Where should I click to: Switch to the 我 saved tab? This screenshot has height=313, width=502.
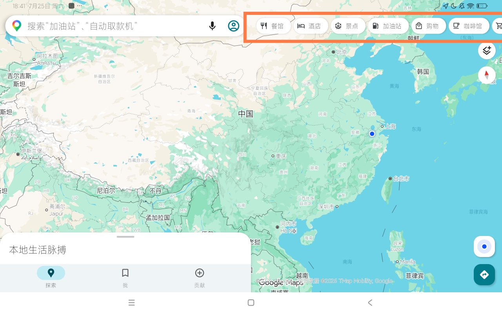pyautogui.click(x=125, y=278)
